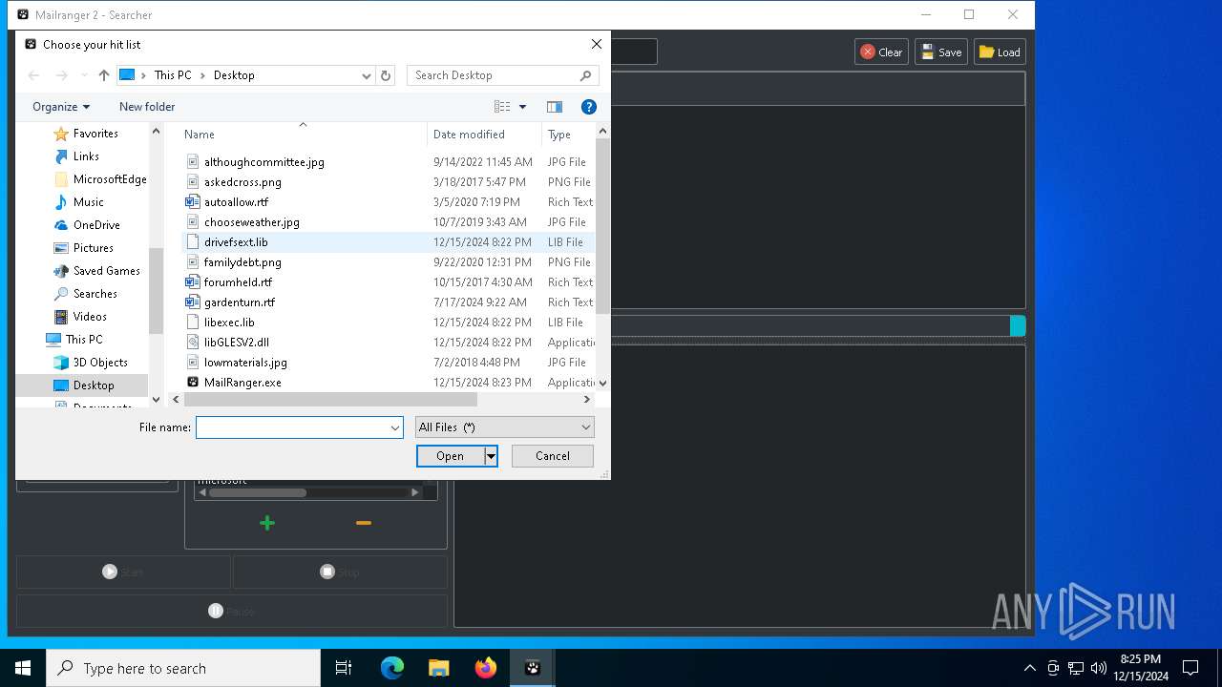This screenshot has width=1222, height=687.
Task: Select OneDrive in navigation pane
Action: (96, 225)
